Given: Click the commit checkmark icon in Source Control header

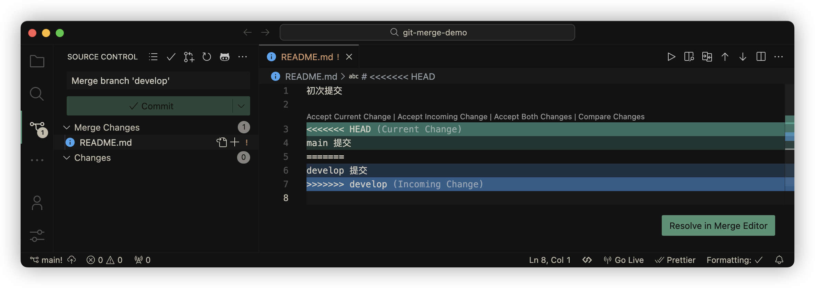Looking at the screenshot, I should pyautogui.click(x=171, y=57).
